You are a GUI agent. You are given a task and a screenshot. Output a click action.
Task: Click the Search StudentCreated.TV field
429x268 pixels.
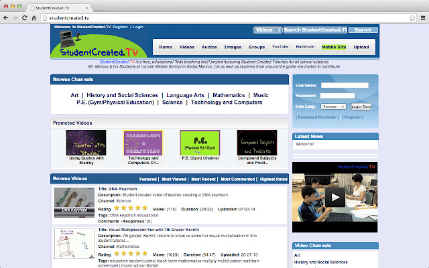pos(315,29)
